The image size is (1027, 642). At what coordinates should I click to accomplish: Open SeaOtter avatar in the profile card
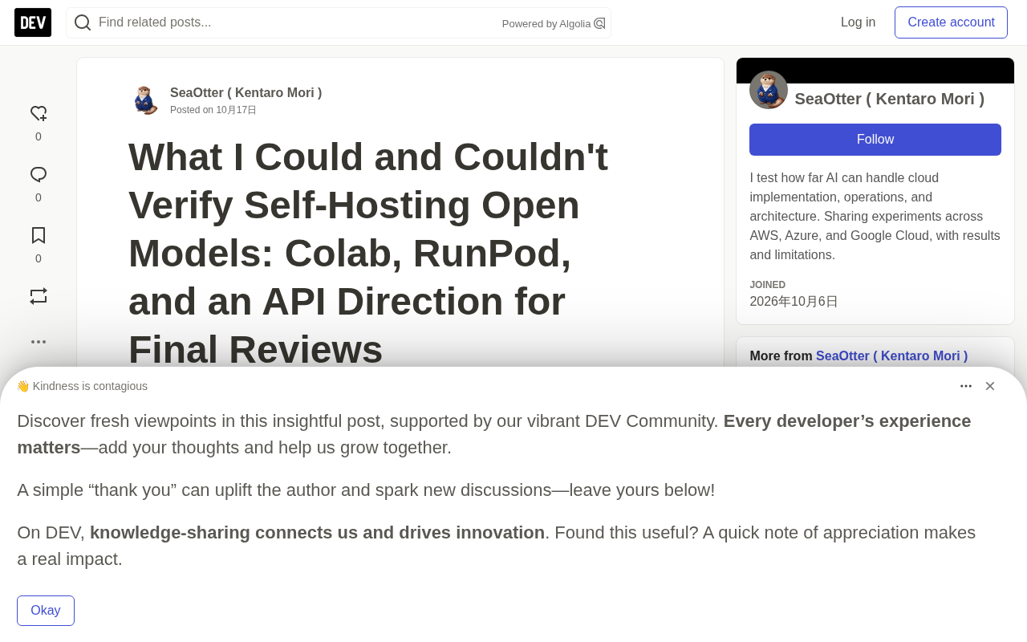pyautogui.click(x=769, y=90)
